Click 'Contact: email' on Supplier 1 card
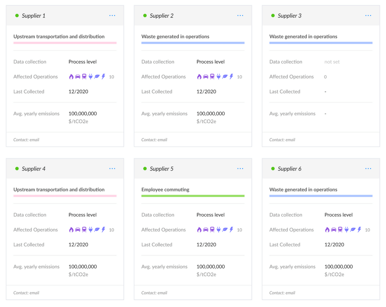Viewport: 386px width, 307px height. [x=26, y=140]
